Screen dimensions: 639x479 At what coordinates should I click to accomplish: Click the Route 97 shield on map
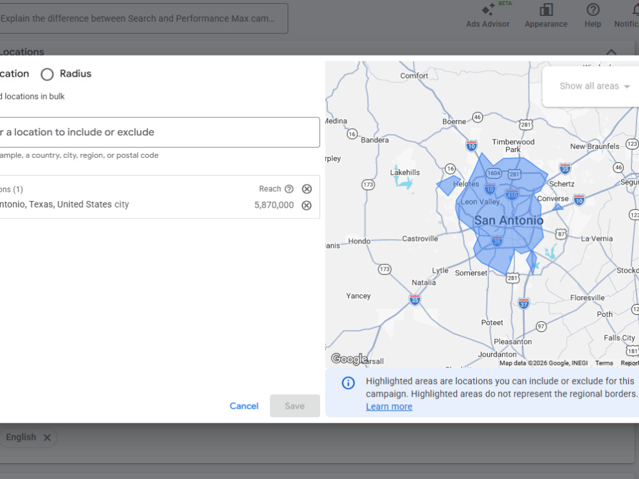(541, 326)
